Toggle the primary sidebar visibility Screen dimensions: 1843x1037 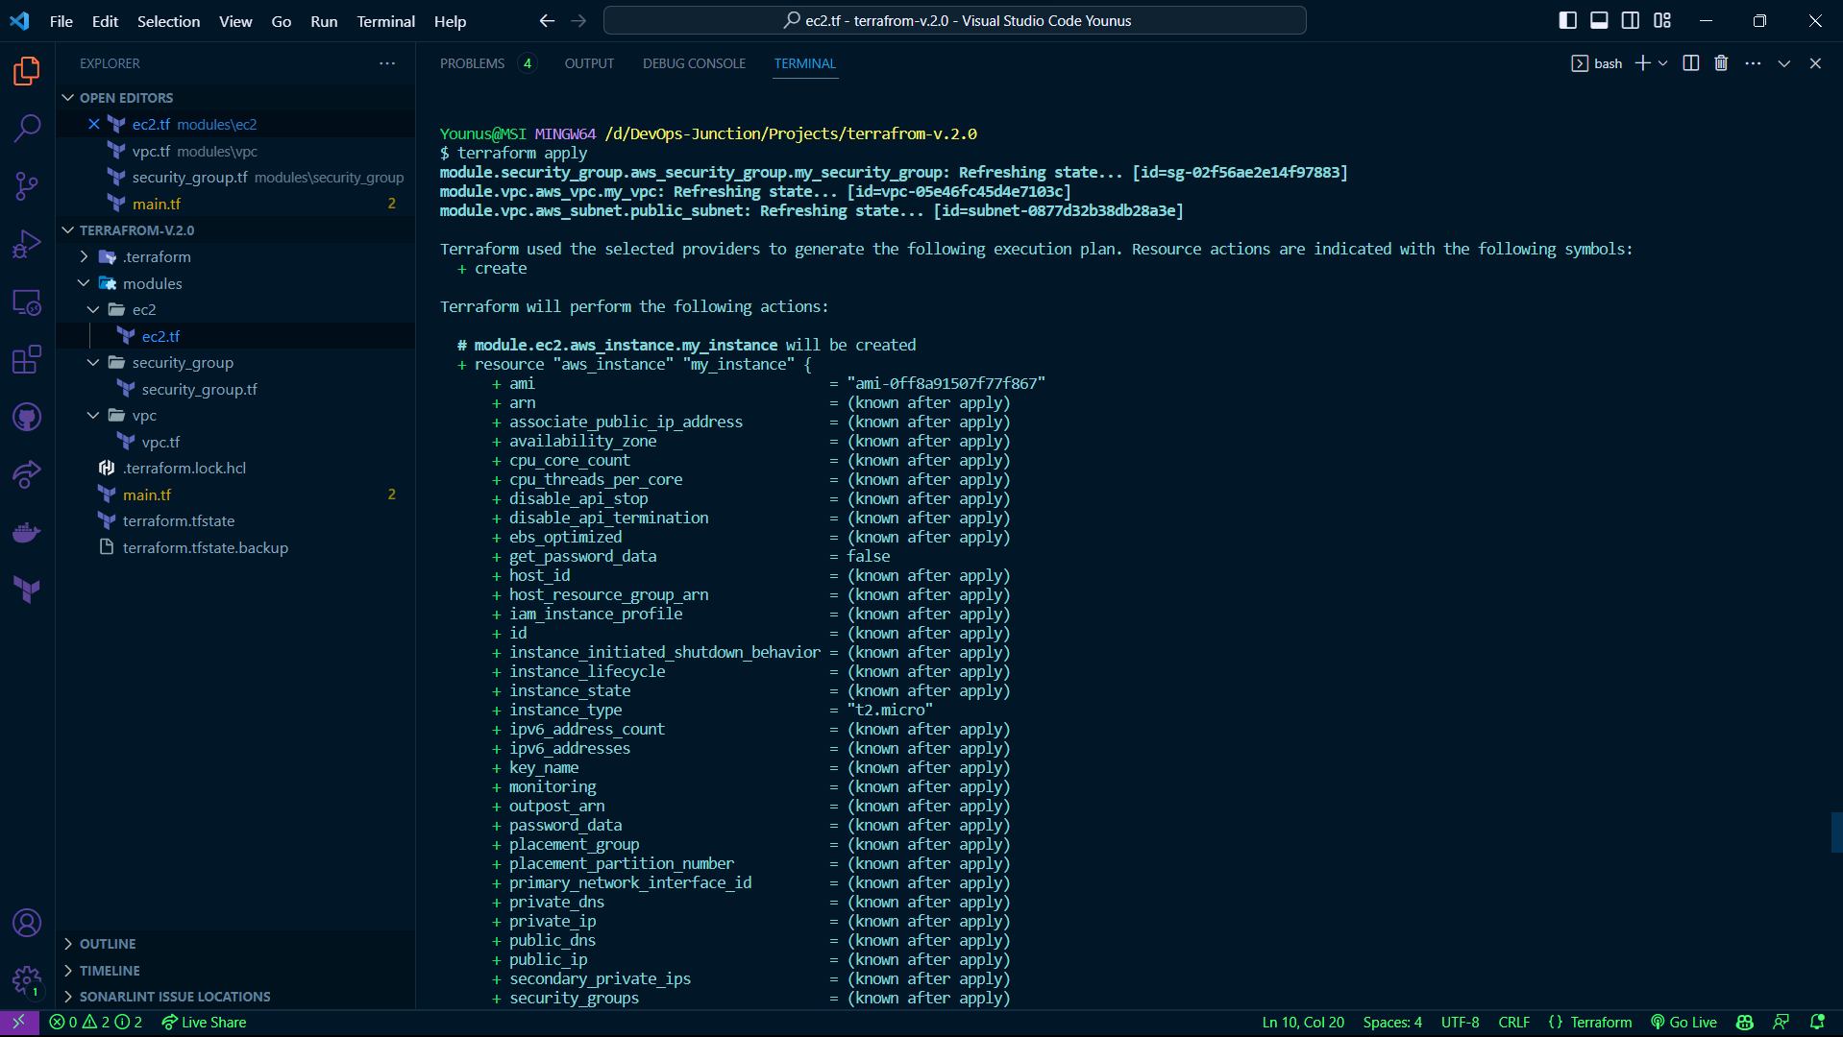[x=1567, y=19]
